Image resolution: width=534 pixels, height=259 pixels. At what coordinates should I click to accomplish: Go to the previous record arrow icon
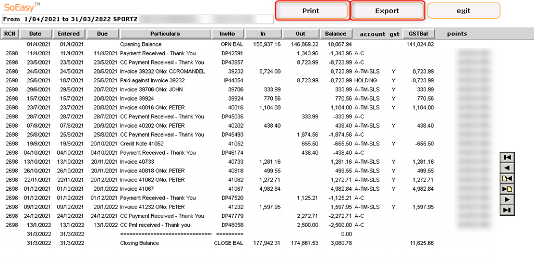tap(507, 168)
